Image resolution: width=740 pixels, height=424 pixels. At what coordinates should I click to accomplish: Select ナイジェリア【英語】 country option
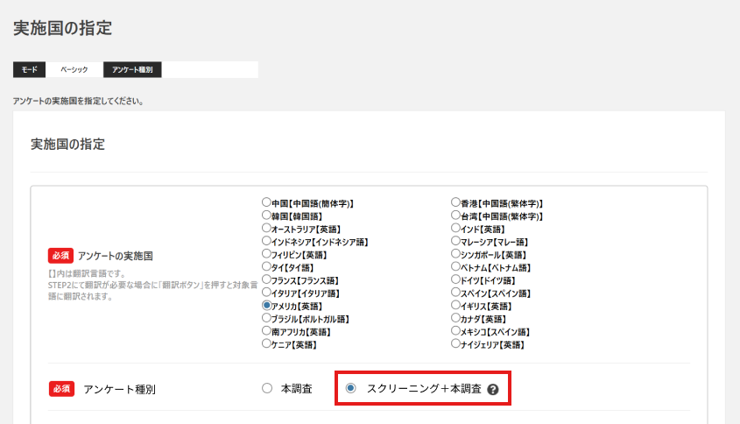click(455, 344)
